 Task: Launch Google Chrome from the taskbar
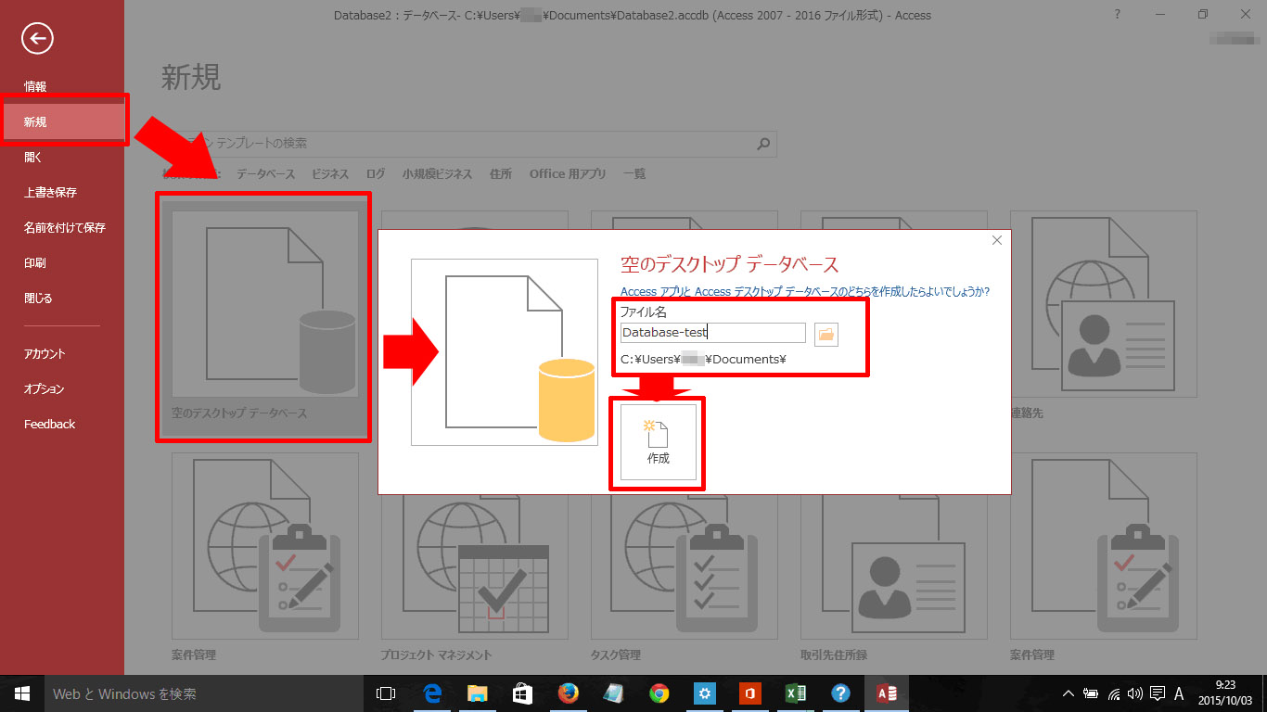click(x=659, y=693)
